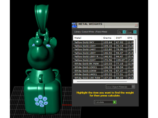158x118 pixels.
Task: Select the White Gold:10KX1 row
Action: coord(103,67)
